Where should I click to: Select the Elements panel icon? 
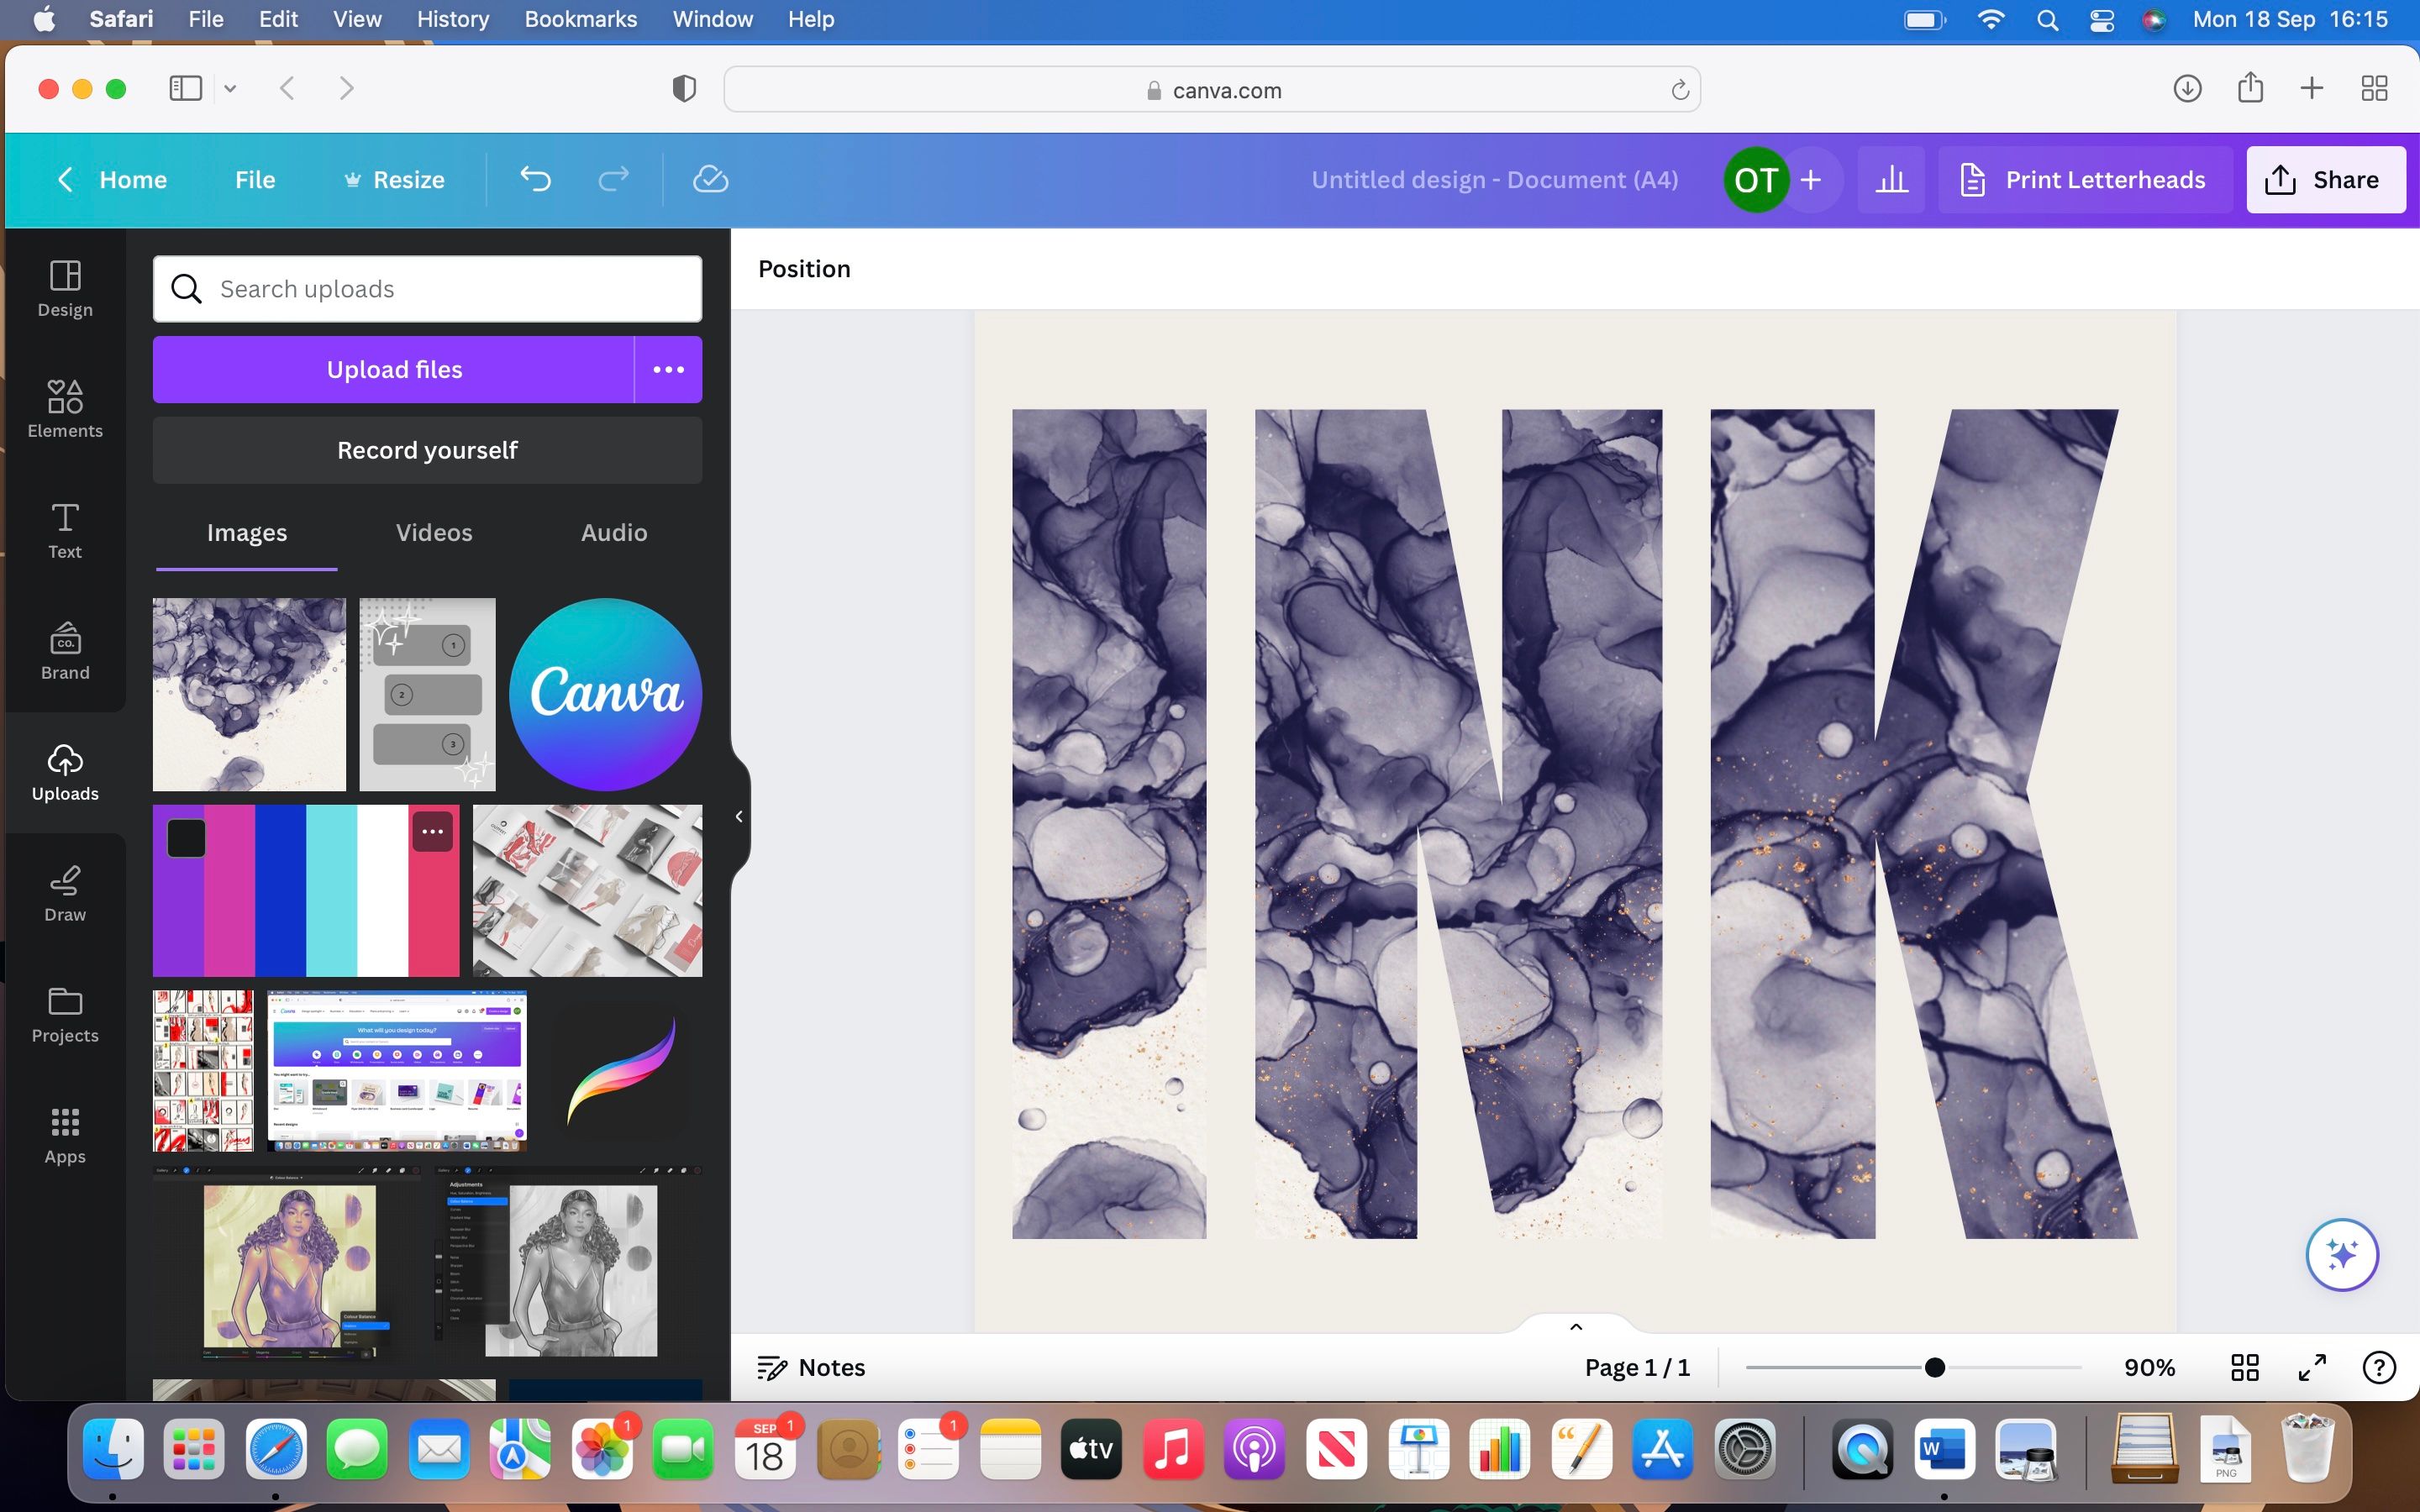64,408
